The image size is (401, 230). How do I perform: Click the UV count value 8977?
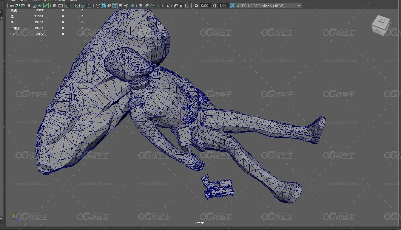[x=40, y=34]
